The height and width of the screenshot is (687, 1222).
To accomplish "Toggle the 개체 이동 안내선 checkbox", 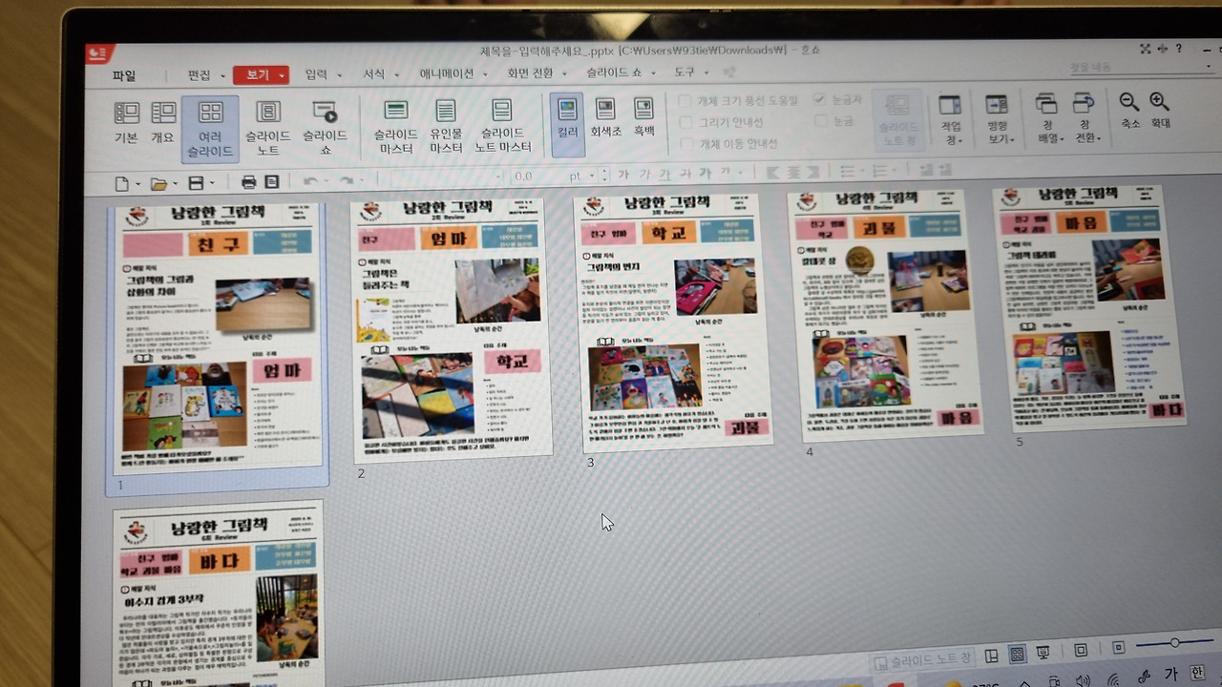I will tap(685, 144).
